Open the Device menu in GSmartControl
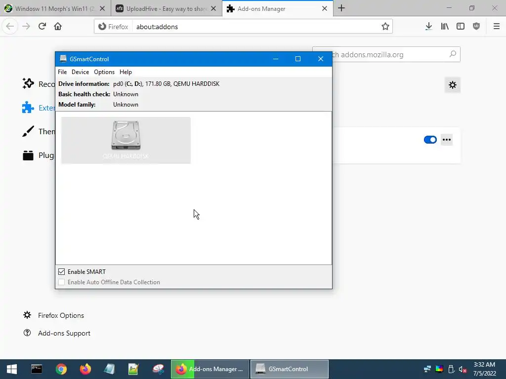 pos(81,72)
